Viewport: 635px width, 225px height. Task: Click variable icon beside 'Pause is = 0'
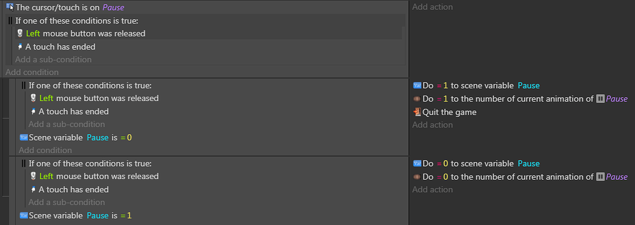point(24,137)
